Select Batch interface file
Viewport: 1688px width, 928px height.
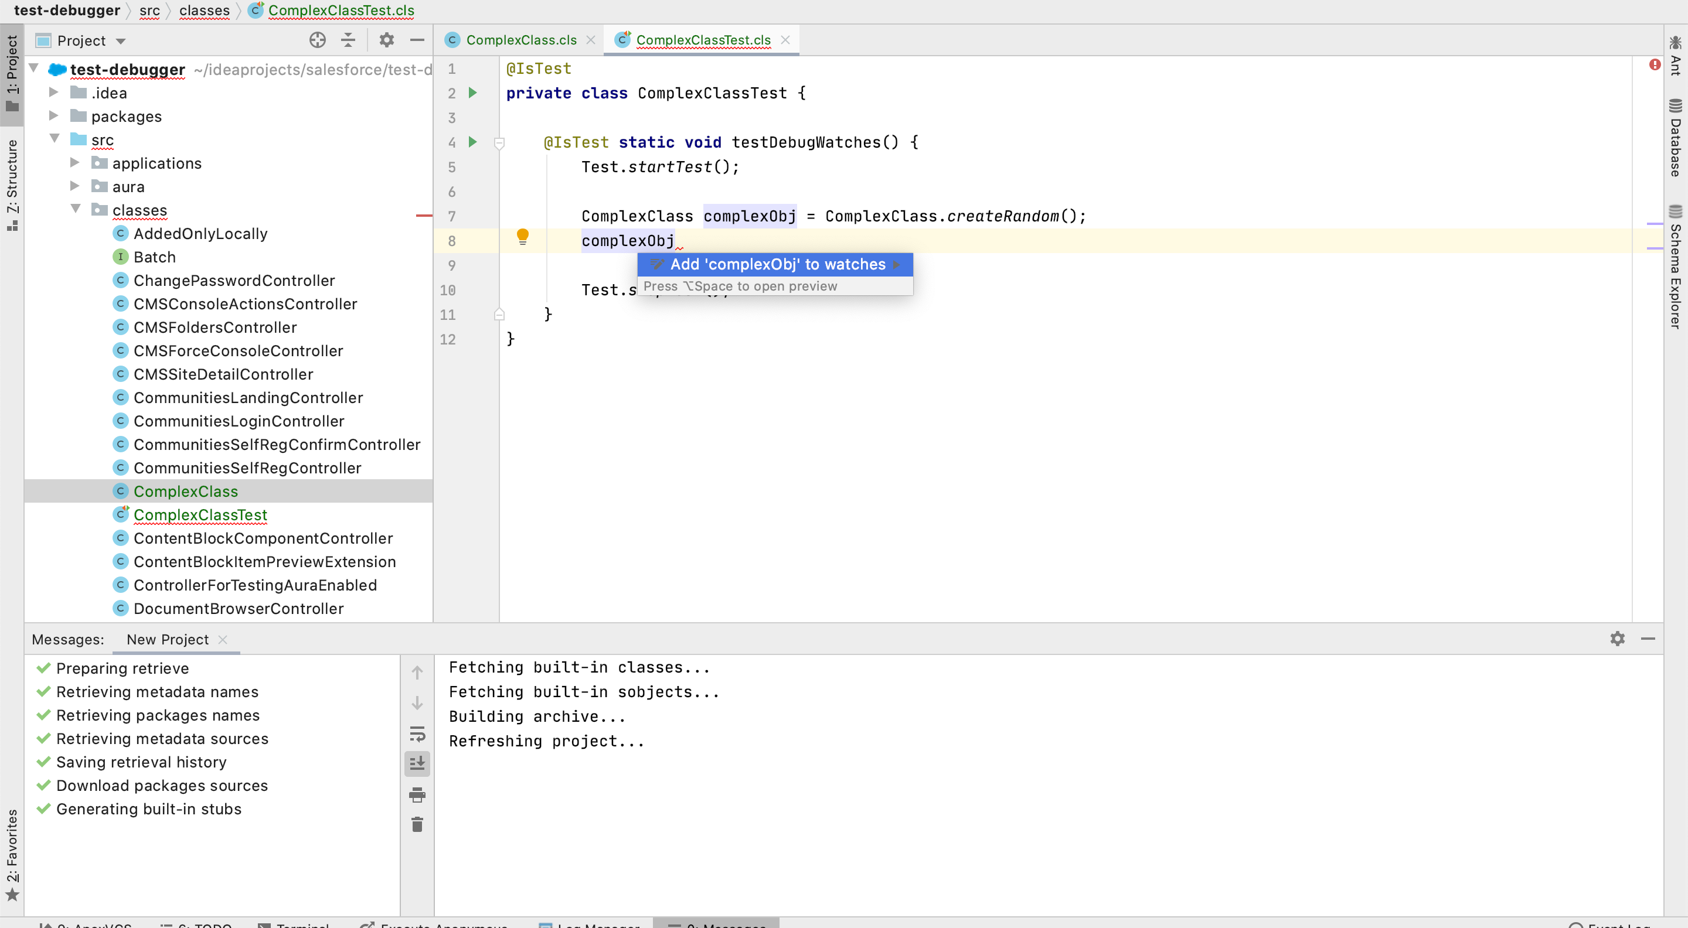154,257
